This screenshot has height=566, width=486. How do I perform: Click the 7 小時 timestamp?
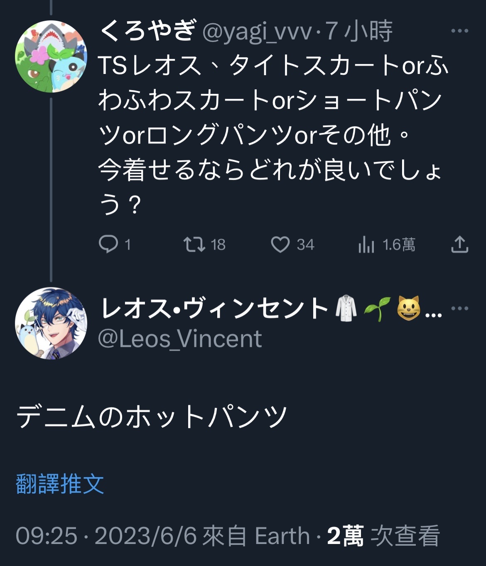tap(359, 32)
